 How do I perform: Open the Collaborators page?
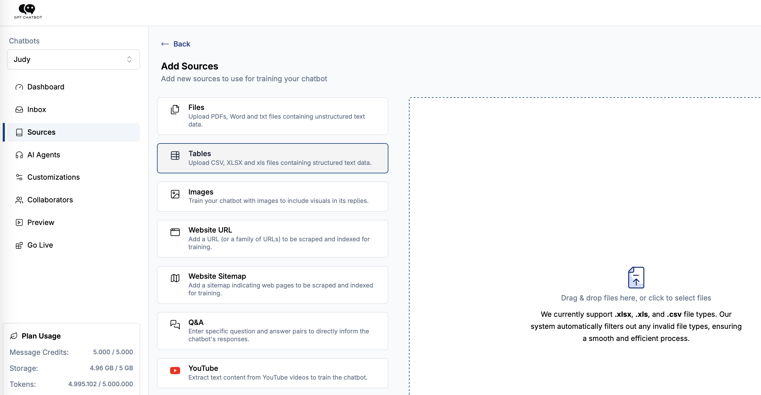50,200
